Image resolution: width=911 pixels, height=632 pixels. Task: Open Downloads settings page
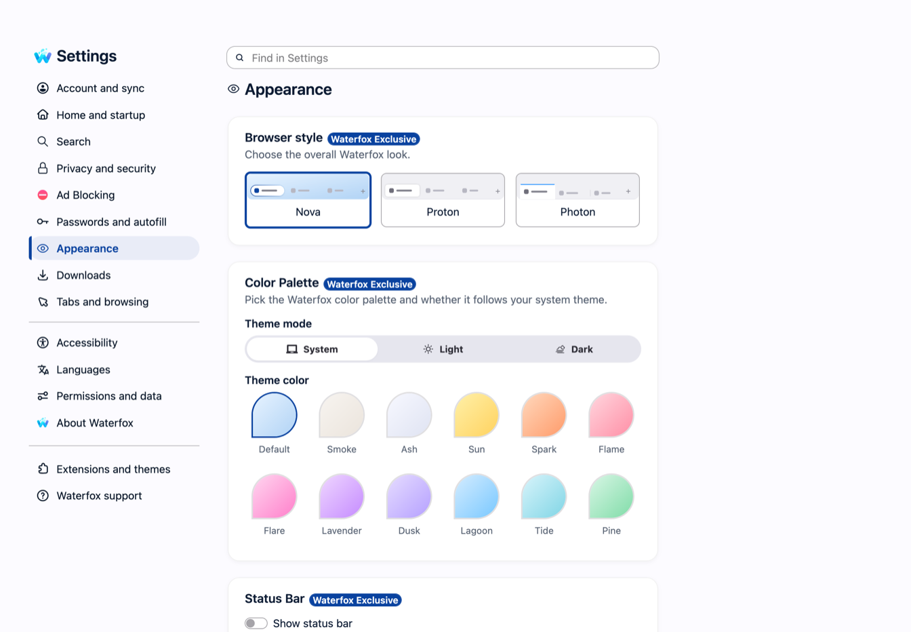114,275
